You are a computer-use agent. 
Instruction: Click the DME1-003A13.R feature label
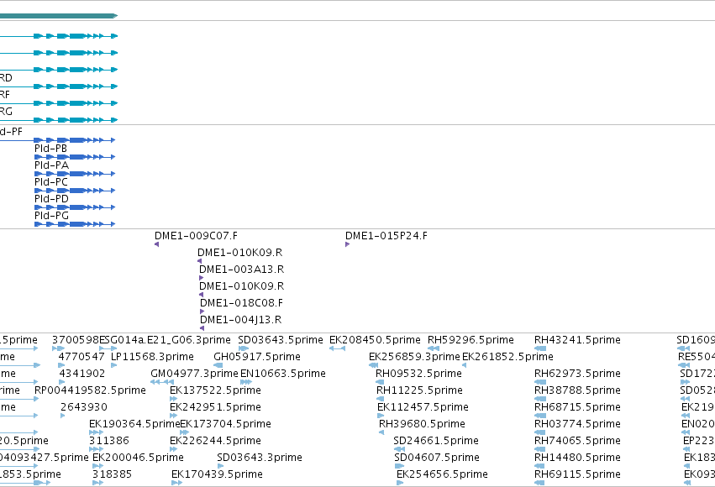(x=242, y=270)
